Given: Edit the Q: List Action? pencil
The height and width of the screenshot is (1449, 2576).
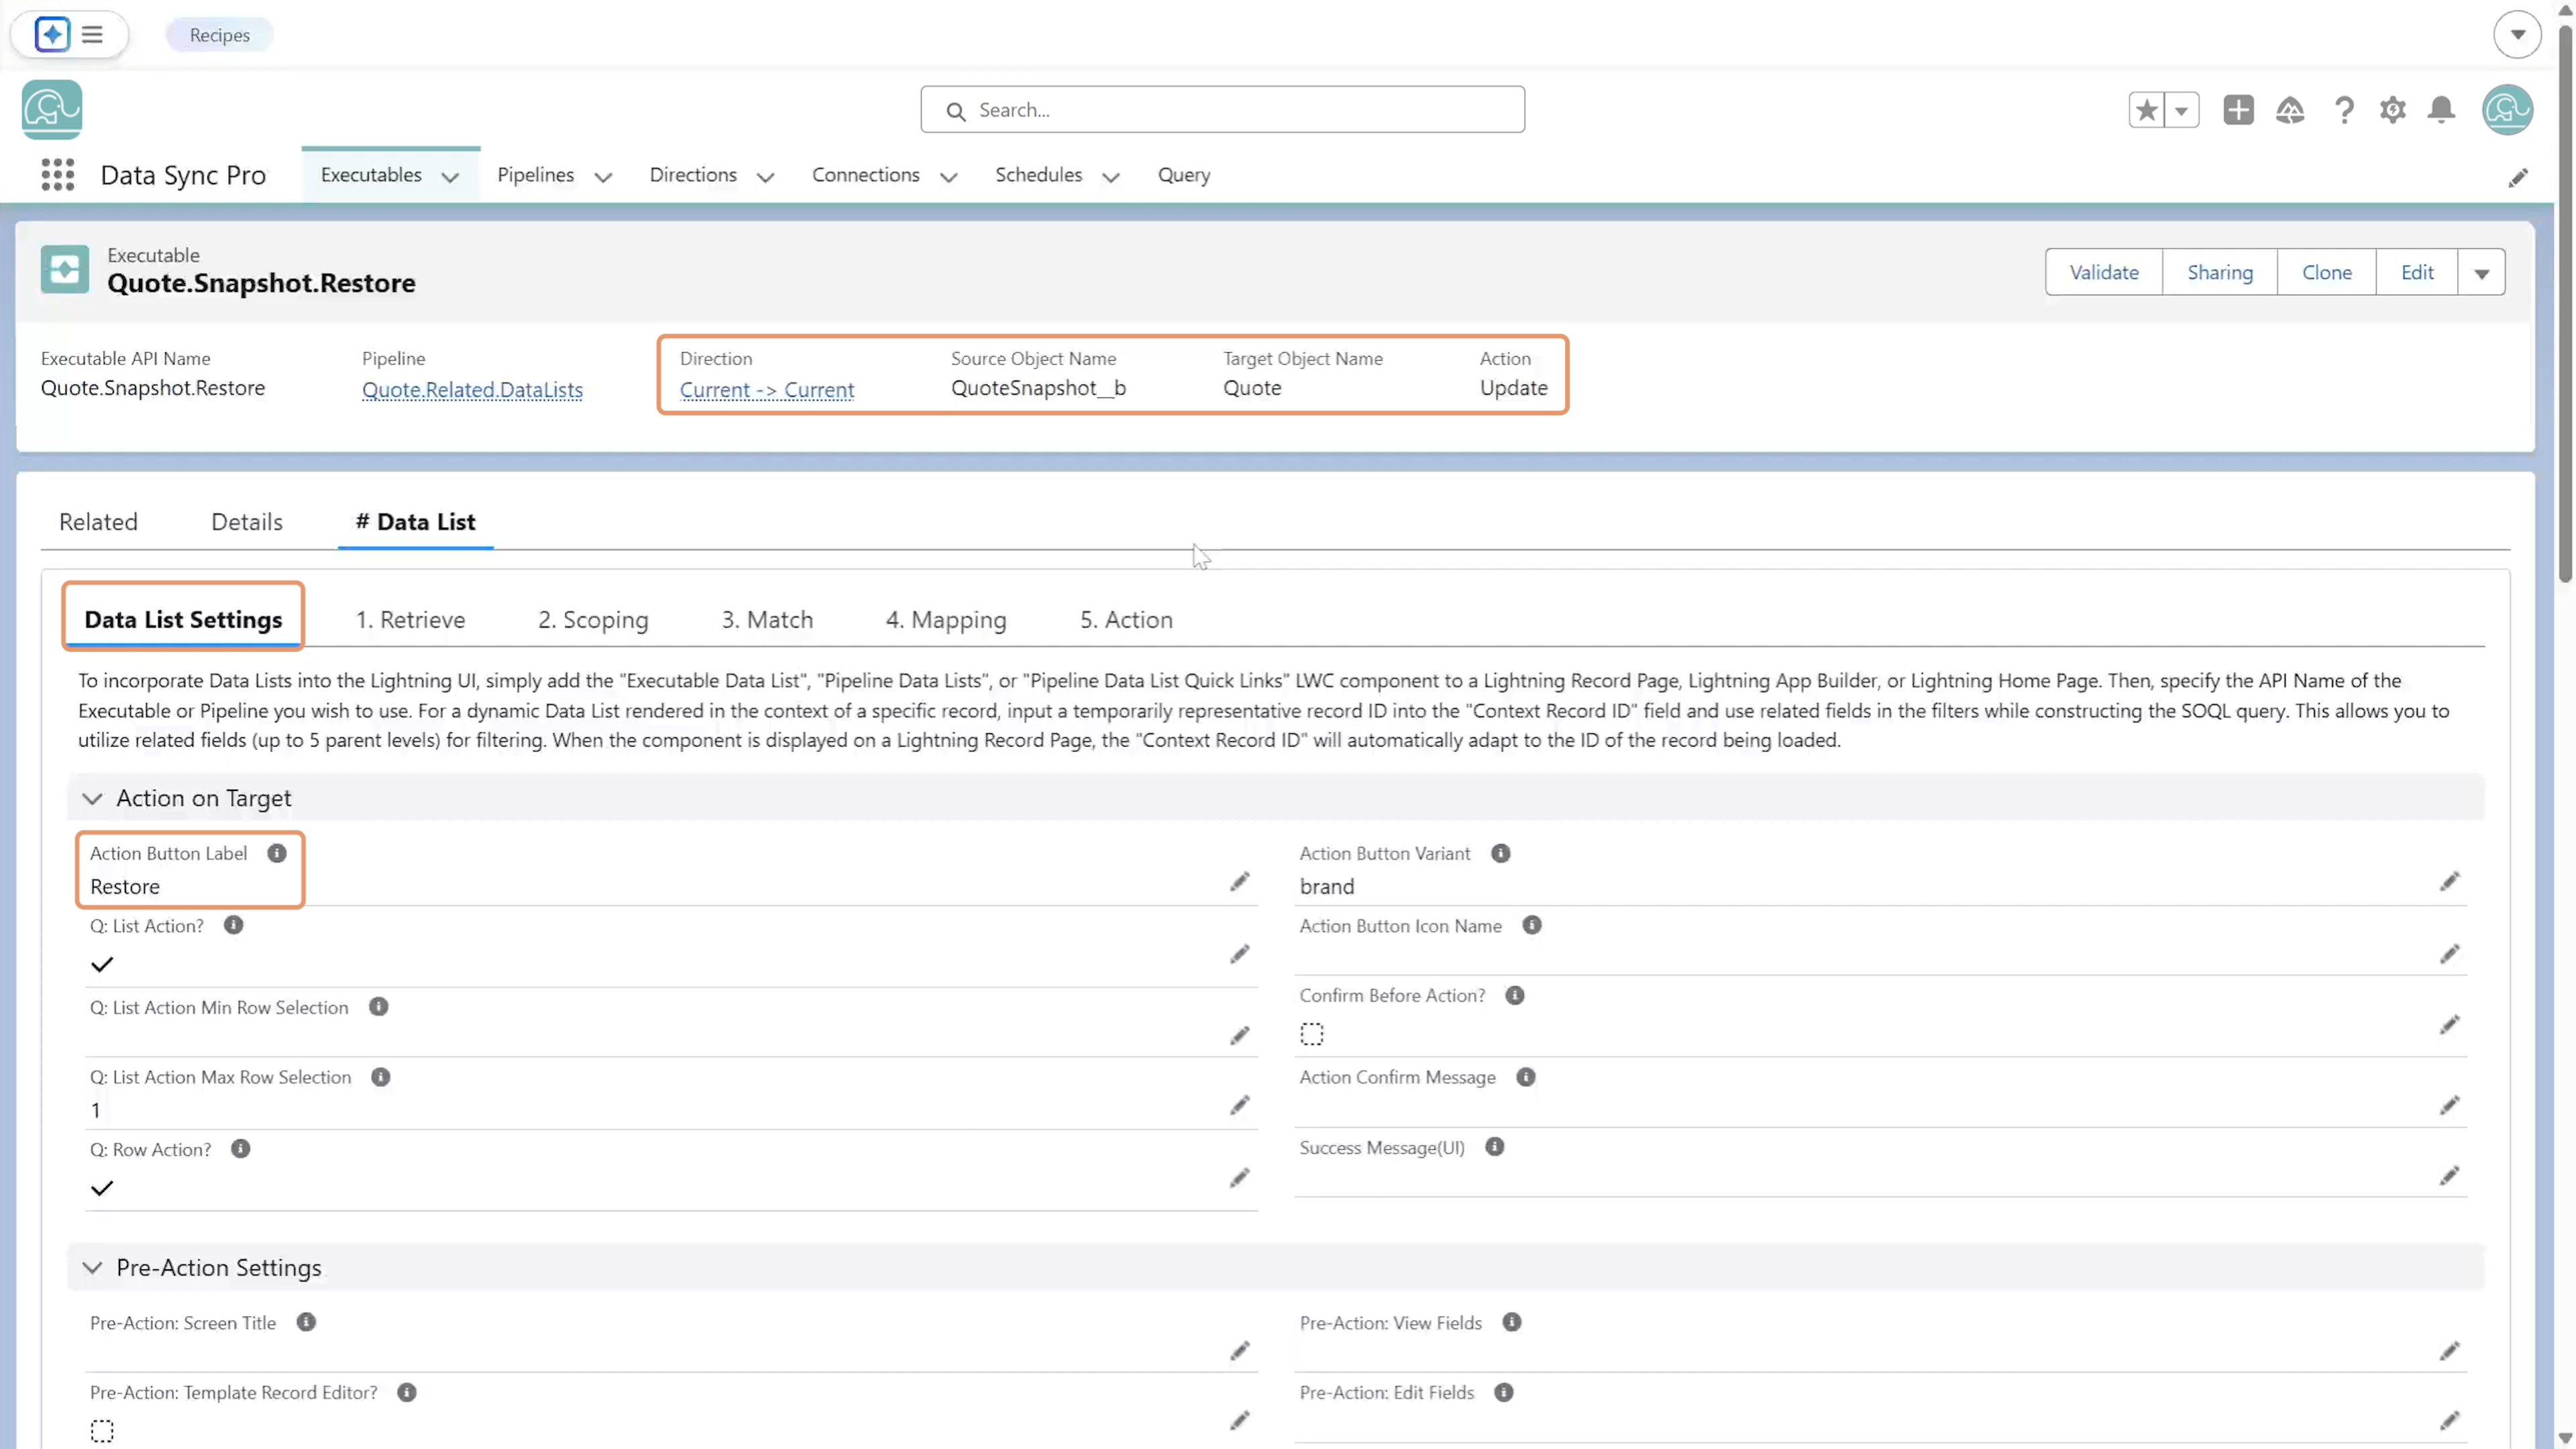Looking at the screenshot, I should coord(1240,954).
